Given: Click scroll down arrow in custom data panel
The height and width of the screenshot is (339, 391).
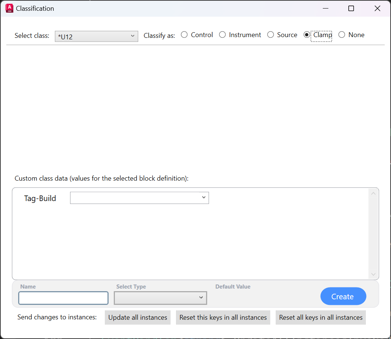Looking at the screenshot, I should point(373,274).
